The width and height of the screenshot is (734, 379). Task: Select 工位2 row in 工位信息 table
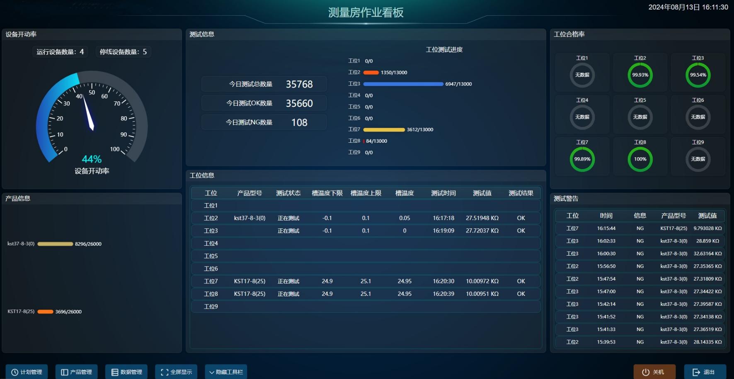(366, 218)
